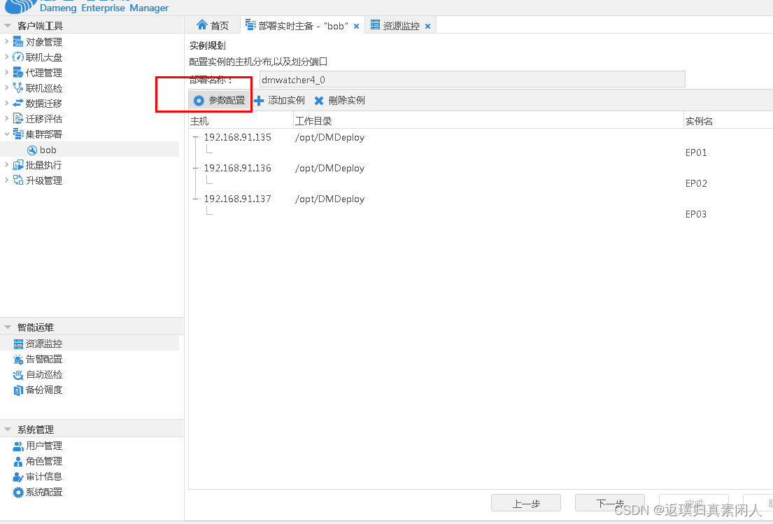Click the home icon on 首页 tab
773x524 pixels.
[x=201, y=25]
